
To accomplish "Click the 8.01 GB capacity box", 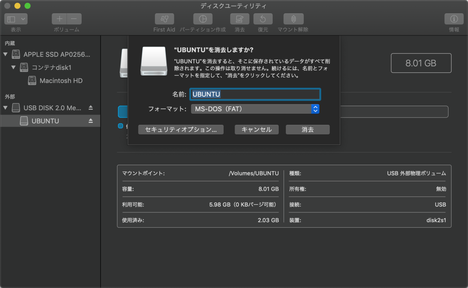I will click(x=421, y=63).
